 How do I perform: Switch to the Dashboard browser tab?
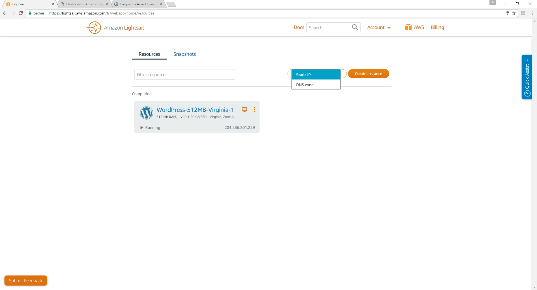coord(84,4)
